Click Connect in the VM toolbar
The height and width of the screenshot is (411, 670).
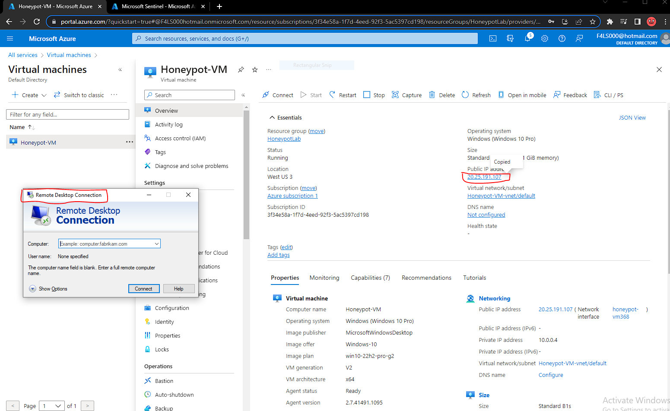(278, 95)
